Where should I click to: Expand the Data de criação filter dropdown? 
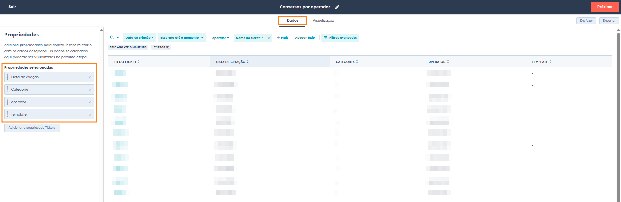click(x=139, y=38)
